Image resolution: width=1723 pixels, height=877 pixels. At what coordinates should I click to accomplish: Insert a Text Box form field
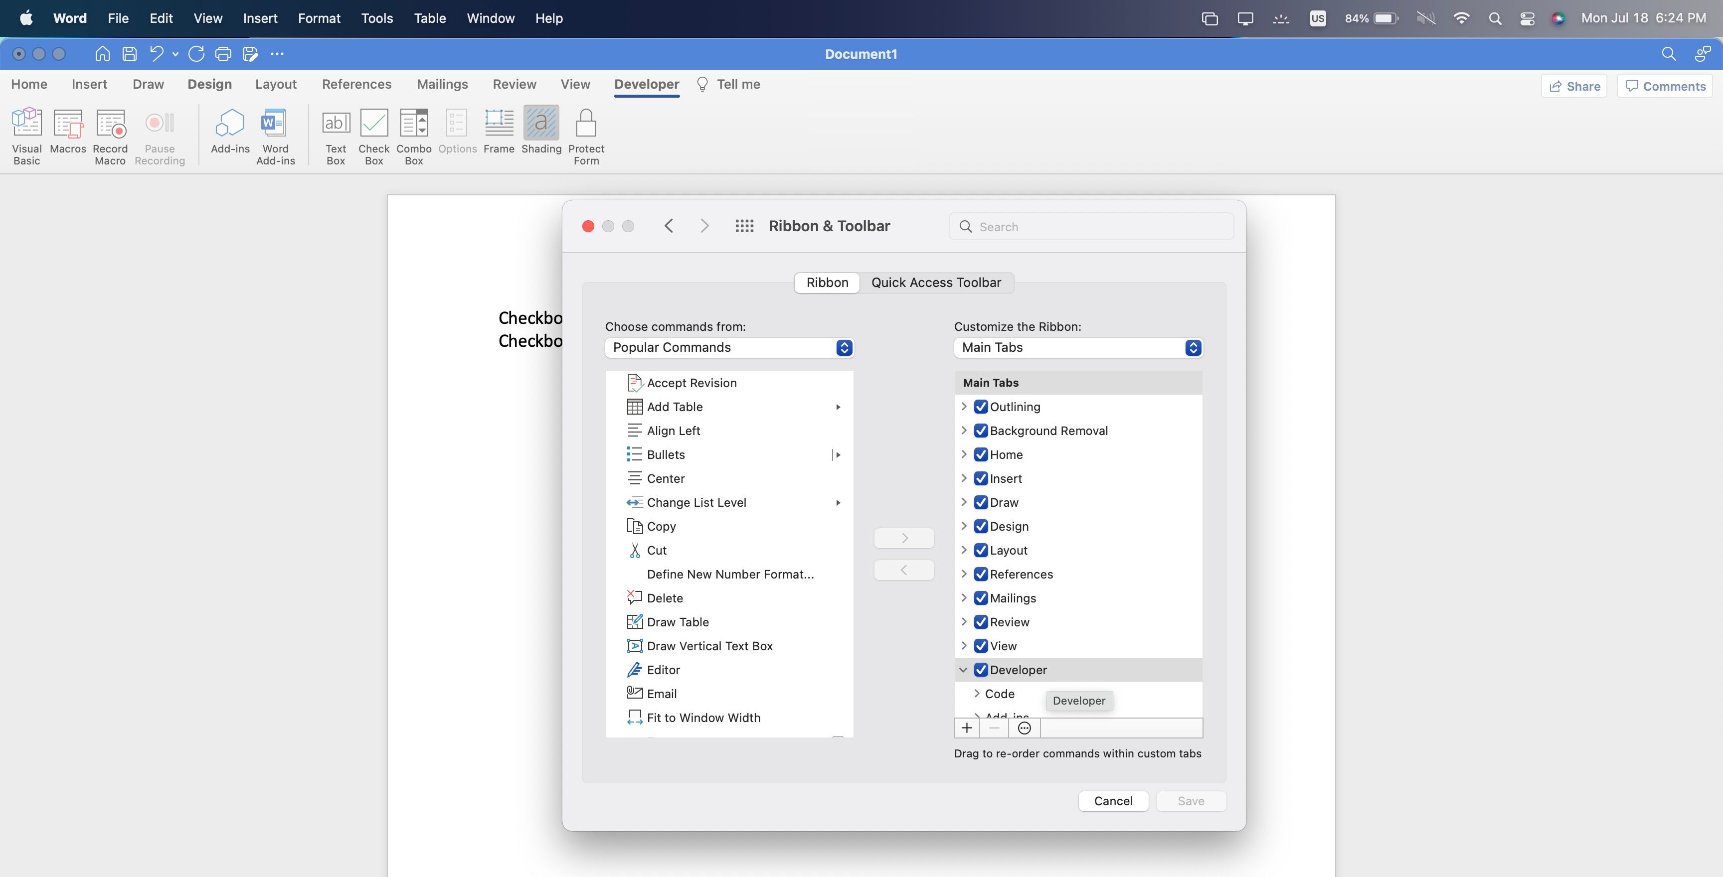coord(336,136)
